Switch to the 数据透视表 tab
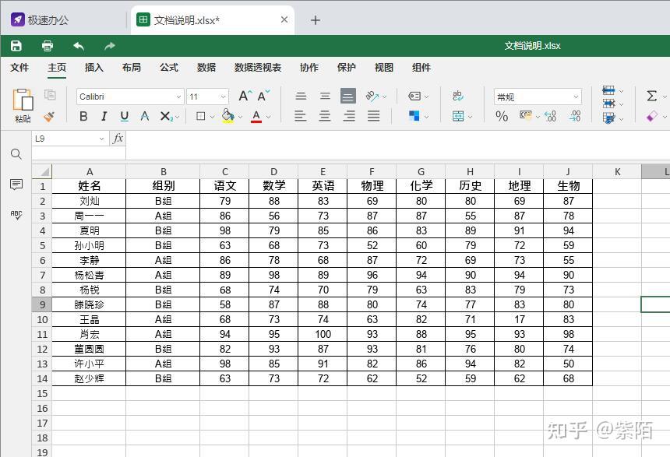 [258, 68]
